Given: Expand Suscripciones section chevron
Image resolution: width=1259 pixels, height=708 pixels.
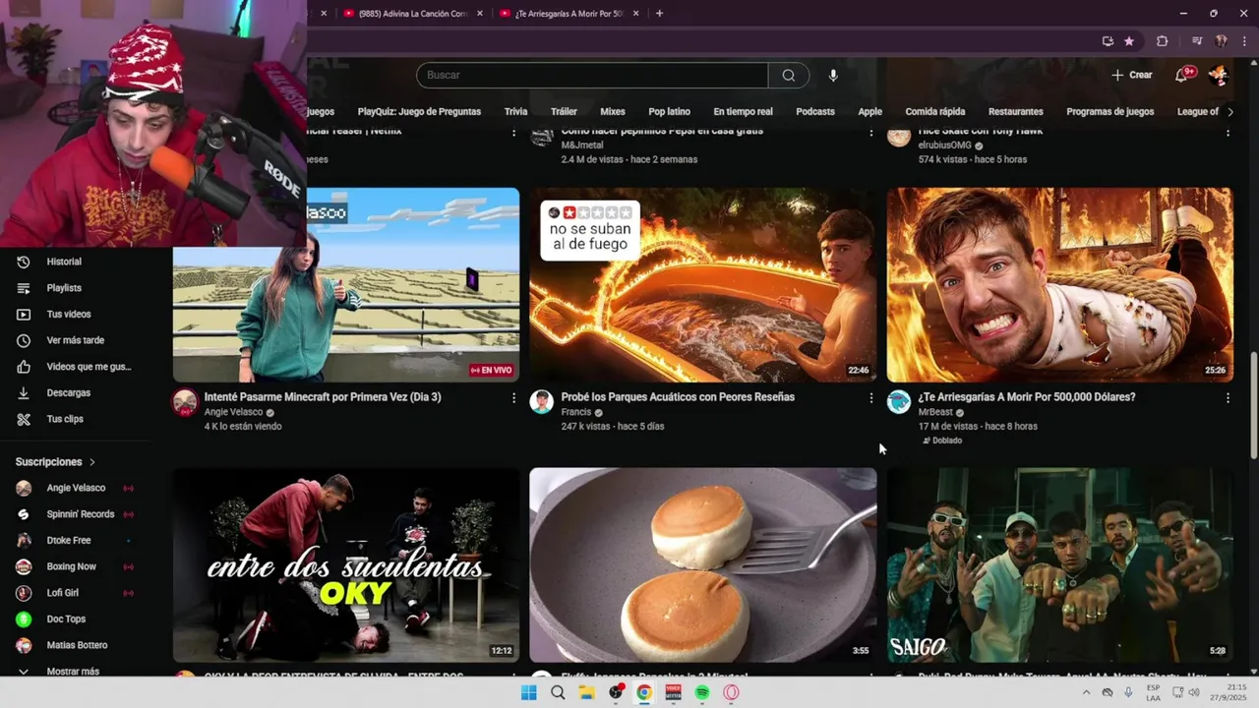Looking at the screenshot, I should [x=92, y=462].
